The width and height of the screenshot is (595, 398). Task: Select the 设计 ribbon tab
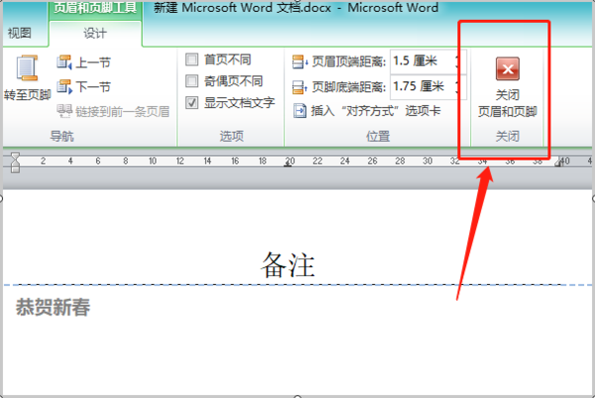point(95,34)
